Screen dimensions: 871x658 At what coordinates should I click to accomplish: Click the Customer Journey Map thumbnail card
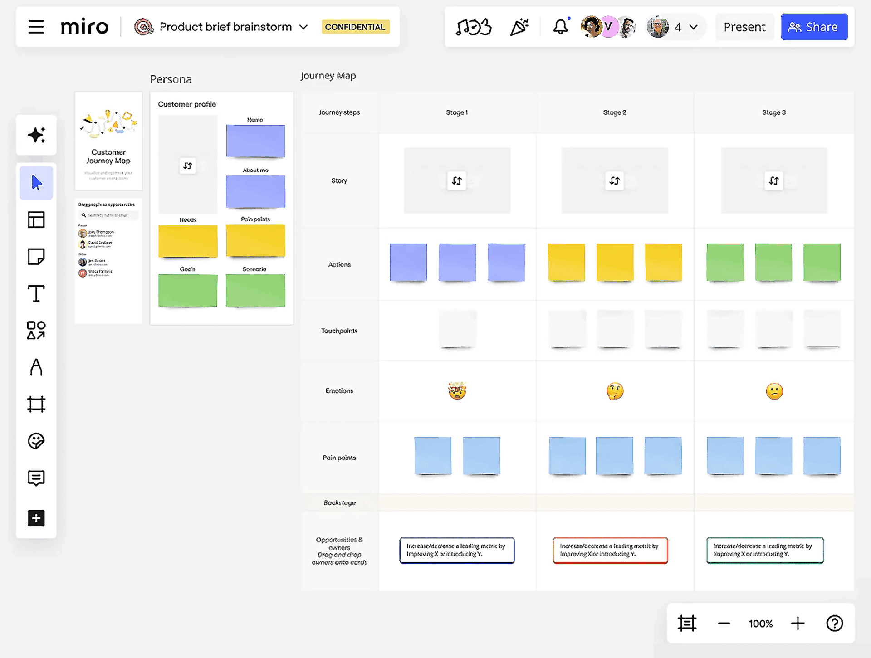(x=108, y=141)
